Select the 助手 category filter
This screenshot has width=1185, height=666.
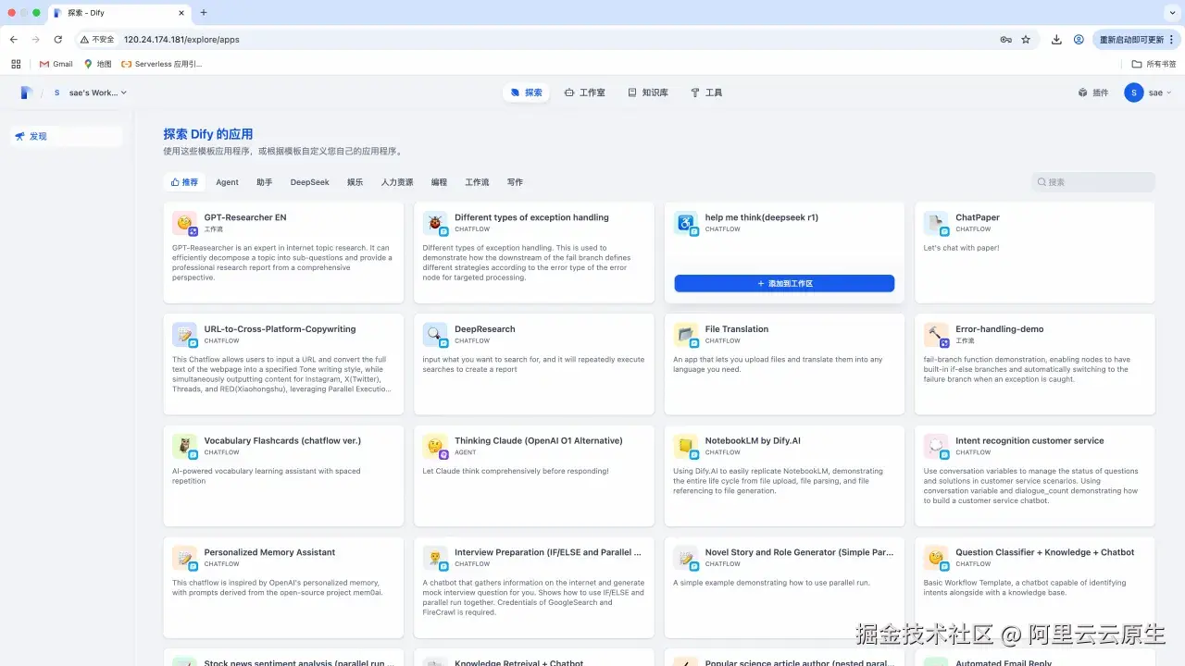click(265, 182)
